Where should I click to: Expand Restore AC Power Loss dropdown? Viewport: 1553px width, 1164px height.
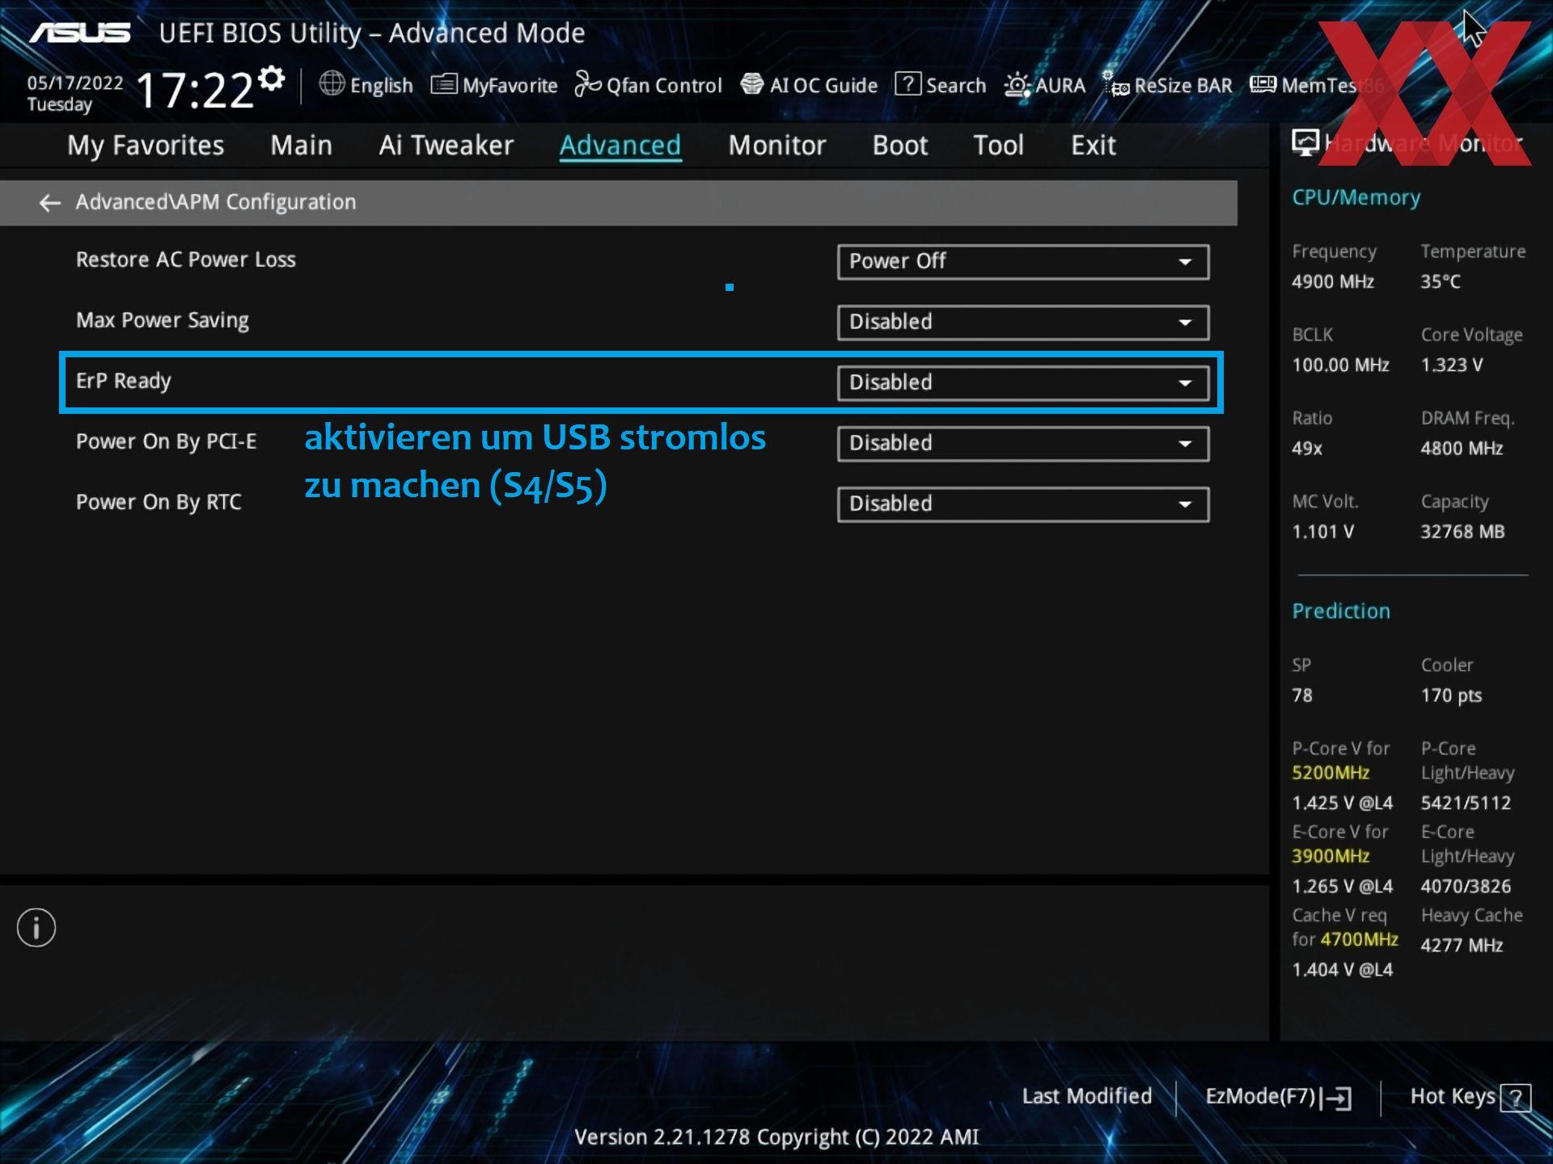click(x=1022, y=262)
